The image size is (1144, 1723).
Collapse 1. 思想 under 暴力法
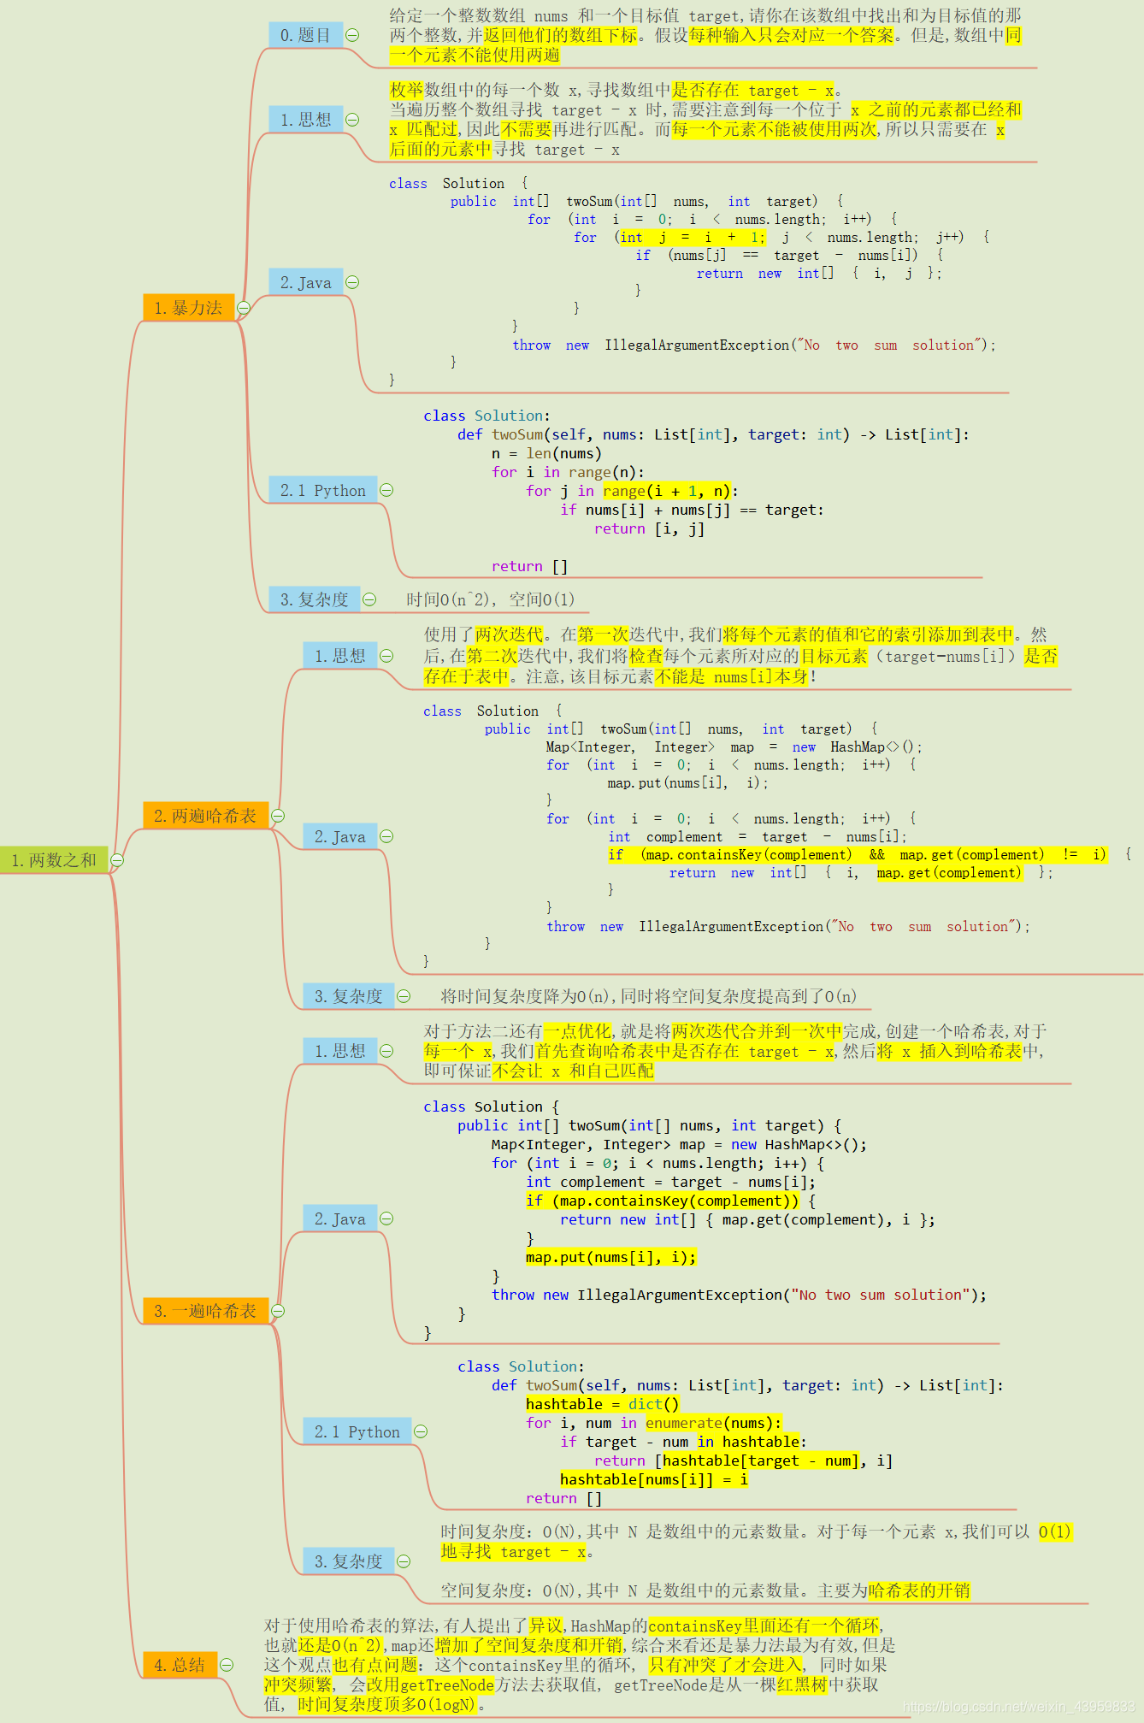coord(352,120)
